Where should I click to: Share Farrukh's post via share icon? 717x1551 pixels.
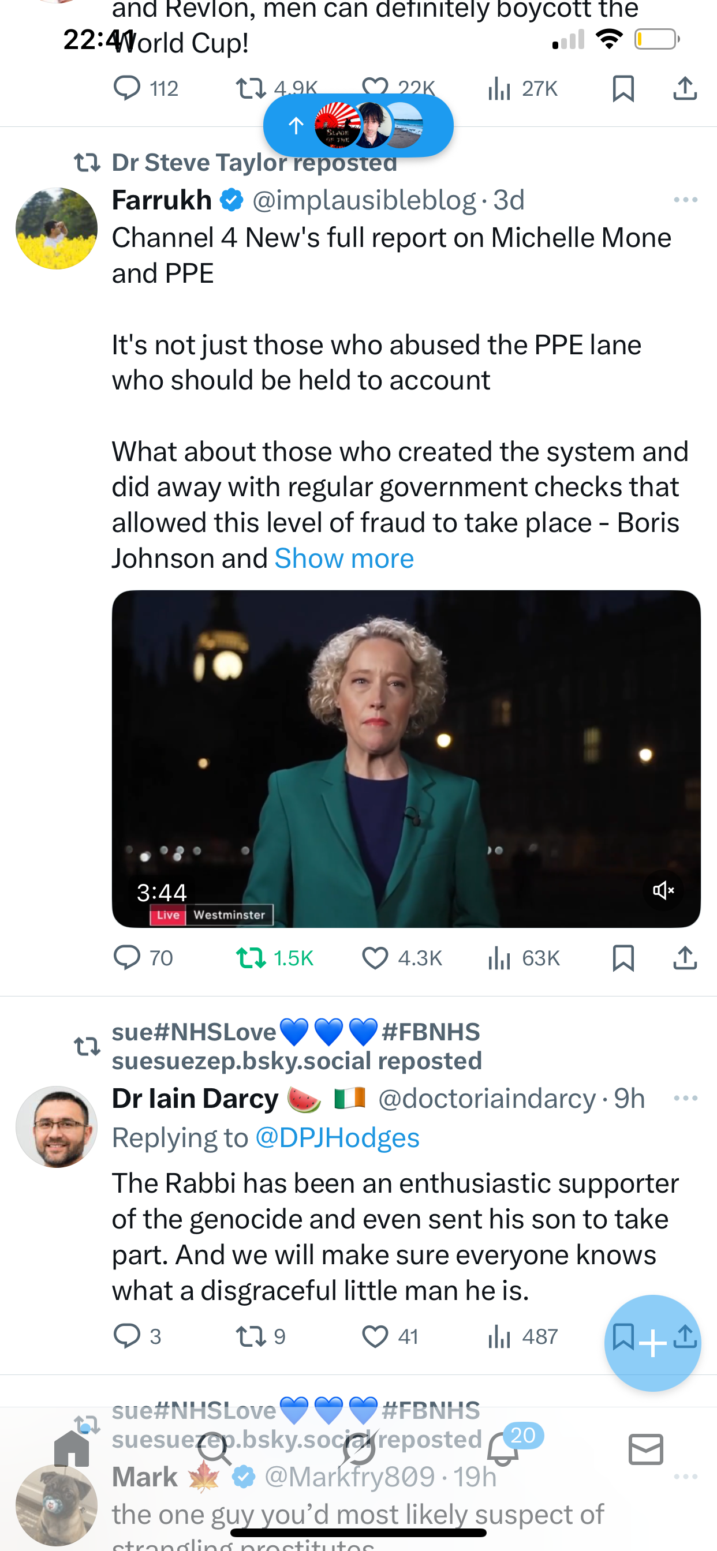point(685,957)
